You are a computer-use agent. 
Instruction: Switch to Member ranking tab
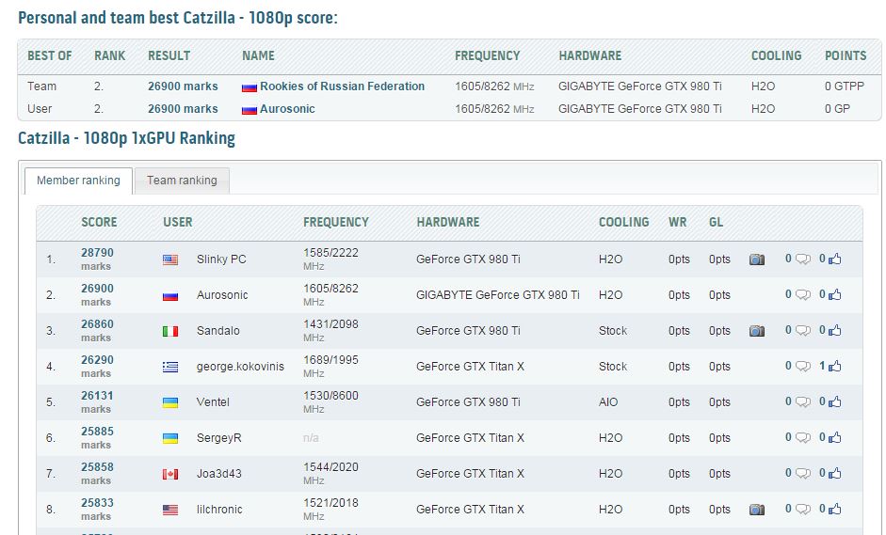tap(78, 181)
